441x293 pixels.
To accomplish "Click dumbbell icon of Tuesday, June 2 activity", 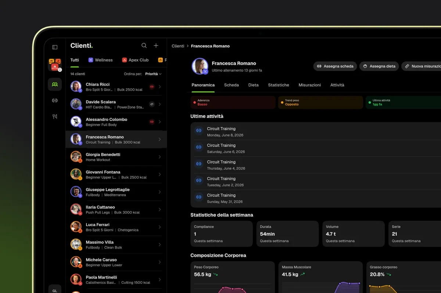I will pos(199,181).
